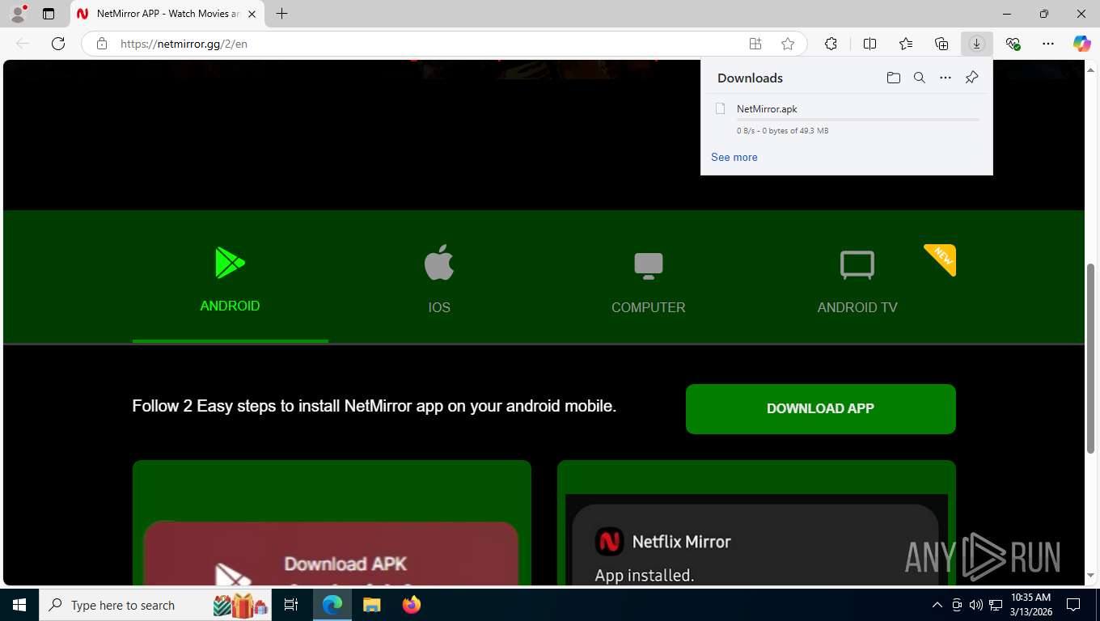Open the notification center
This screenshot has width=1100, height=621.
pos(1073,605)
